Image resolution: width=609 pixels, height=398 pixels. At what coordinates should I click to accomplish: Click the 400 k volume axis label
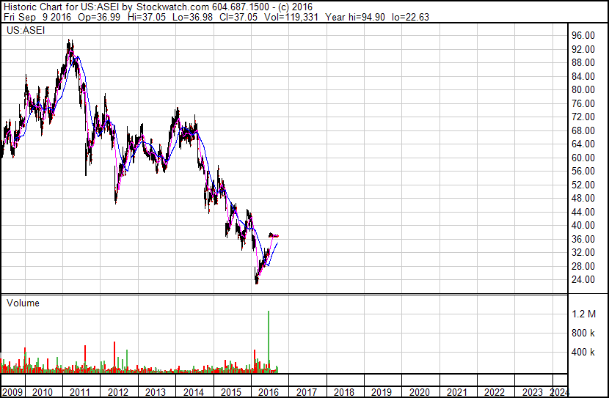(x=583, y=352)
